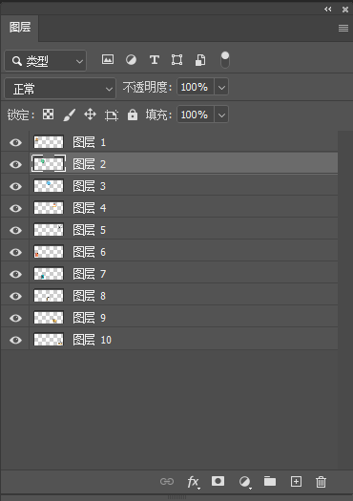Open the layers panel hamburger menu

click(343, 28)
